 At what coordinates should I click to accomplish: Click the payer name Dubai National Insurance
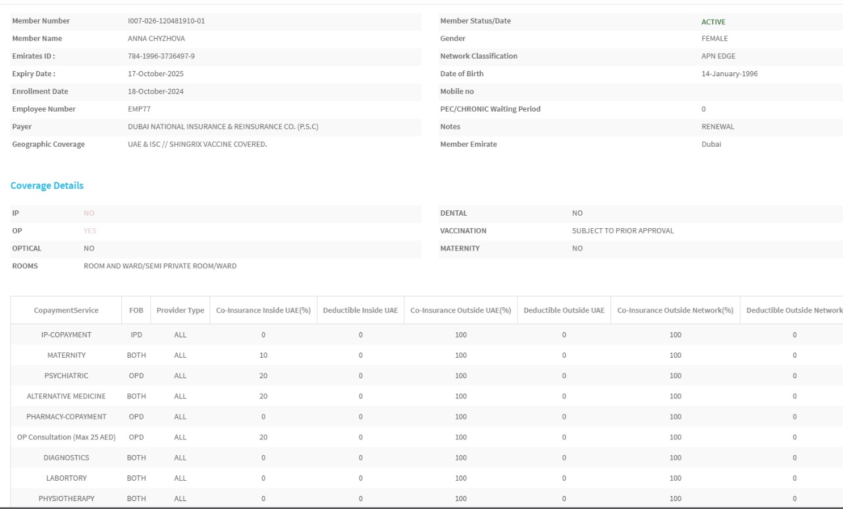point(223,126)
